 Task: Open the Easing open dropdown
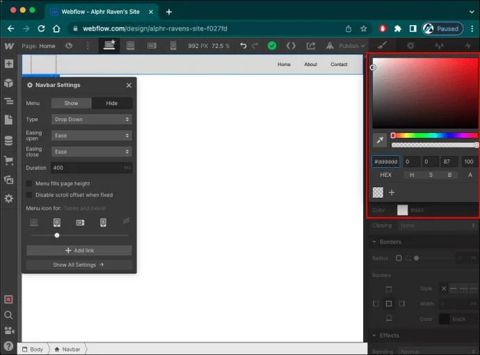click(x=92, y=135)
